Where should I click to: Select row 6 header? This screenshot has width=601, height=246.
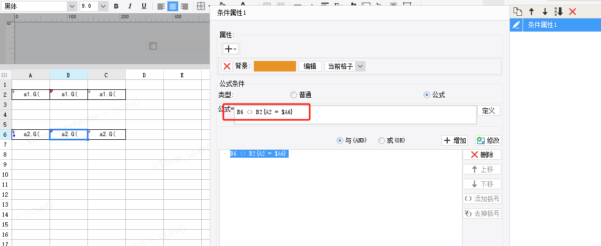point(6,134)
